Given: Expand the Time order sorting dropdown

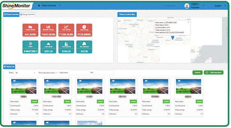Looking at the screenshot, I should tap(48, 73).
